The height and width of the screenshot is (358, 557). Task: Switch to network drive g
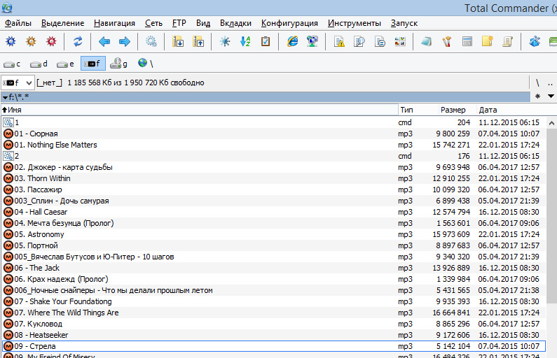pyautogui.click(x=118, y=64)
